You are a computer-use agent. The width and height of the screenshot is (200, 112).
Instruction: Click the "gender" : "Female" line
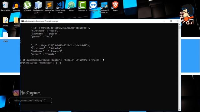tap(43, 54)
